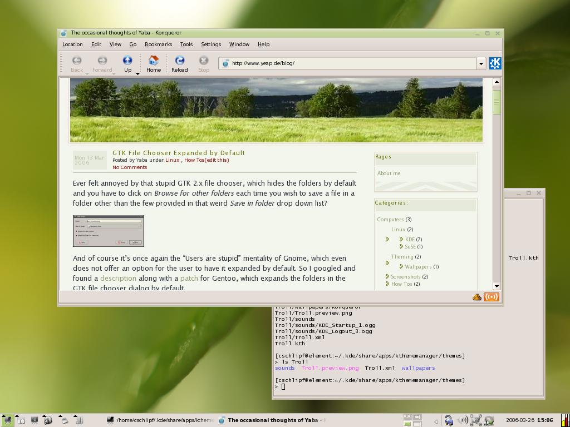
Task: Open the Forward button history dropdown arrow
Action: coord(114,74)
